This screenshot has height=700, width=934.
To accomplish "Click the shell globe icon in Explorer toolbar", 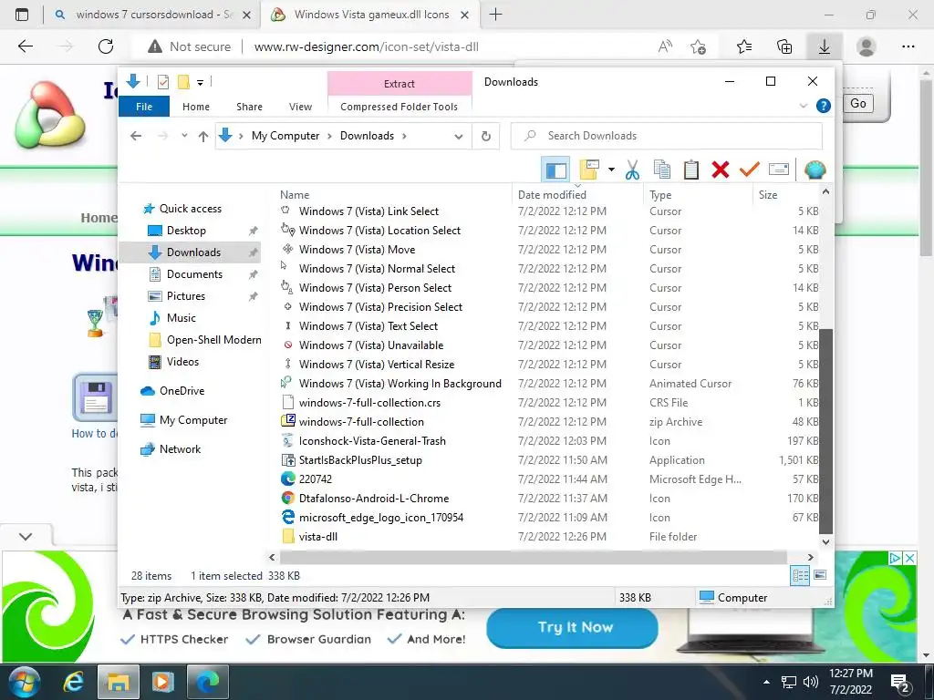I will [x=815, y=170].
